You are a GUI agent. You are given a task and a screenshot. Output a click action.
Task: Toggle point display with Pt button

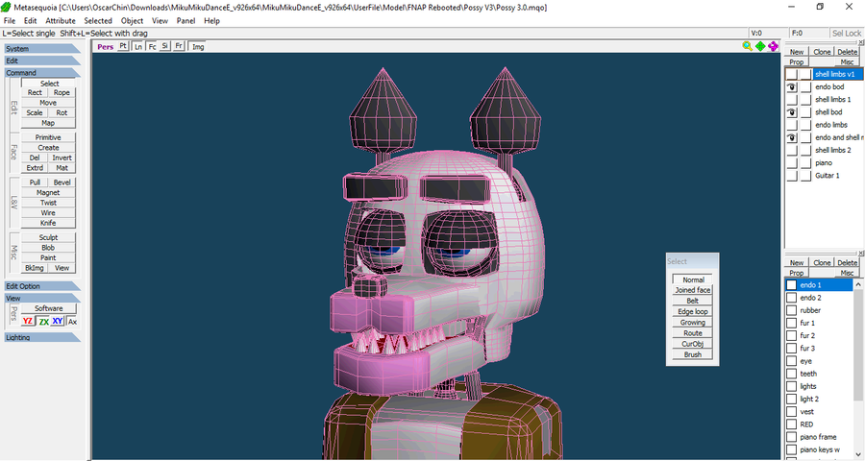coord(123,46)
